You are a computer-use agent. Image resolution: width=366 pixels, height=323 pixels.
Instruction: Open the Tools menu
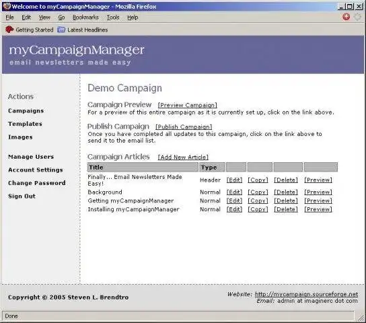(113, 17)
